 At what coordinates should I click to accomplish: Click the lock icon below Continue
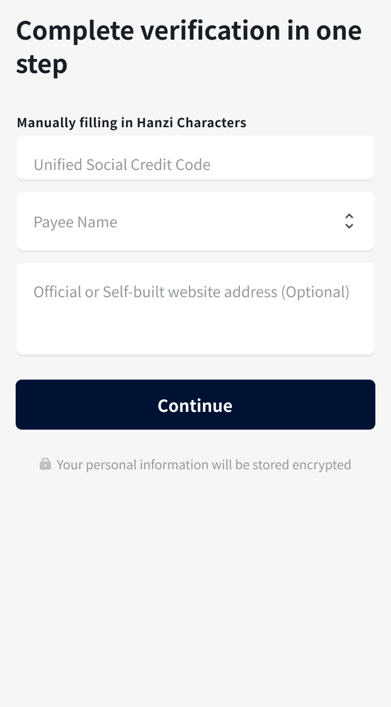point(45,464)
